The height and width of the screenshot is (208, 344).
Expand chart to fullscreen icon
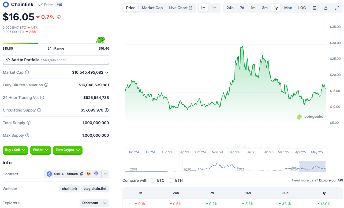[x=337, y=8]
